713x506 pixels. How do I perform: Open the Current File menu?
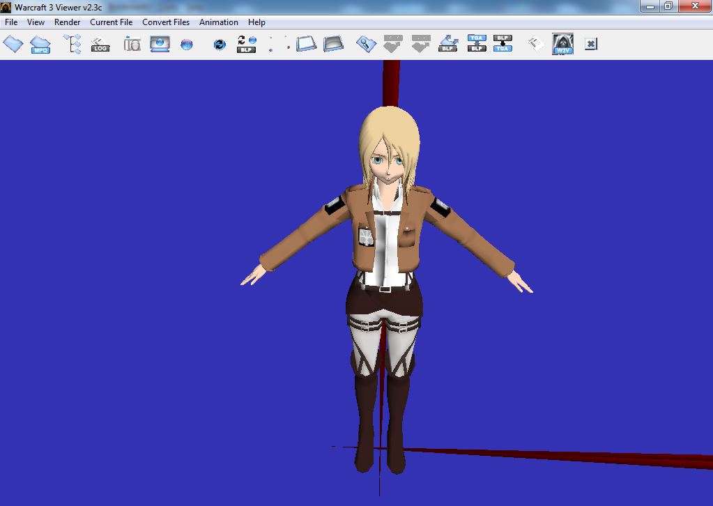point(112,22)
